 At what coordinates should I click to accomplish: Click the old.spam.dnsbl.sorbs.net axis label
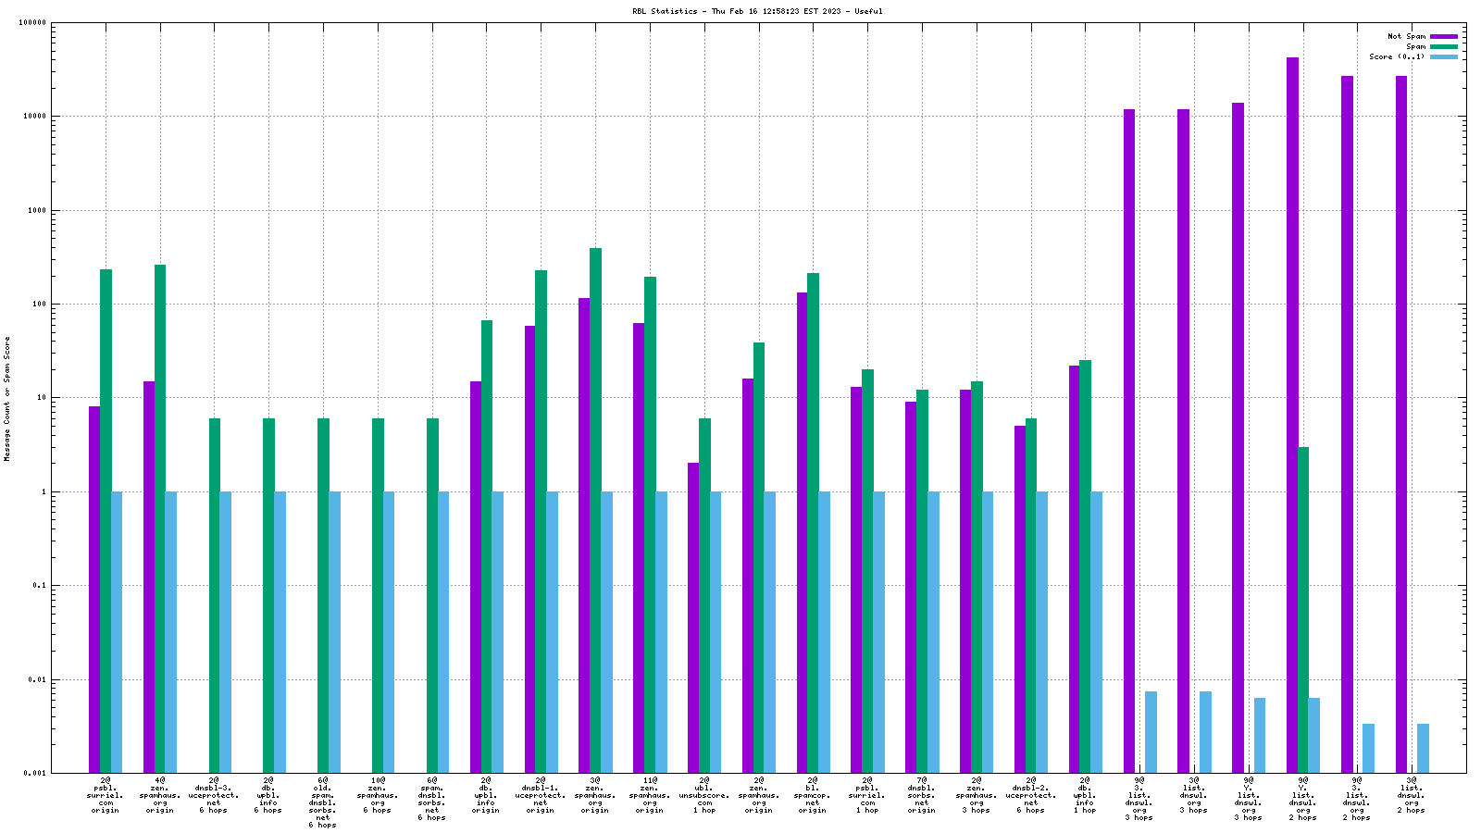(323, 802)
